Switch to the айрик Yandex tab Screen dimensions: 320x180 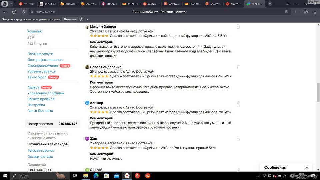click(x=151, y=4)
